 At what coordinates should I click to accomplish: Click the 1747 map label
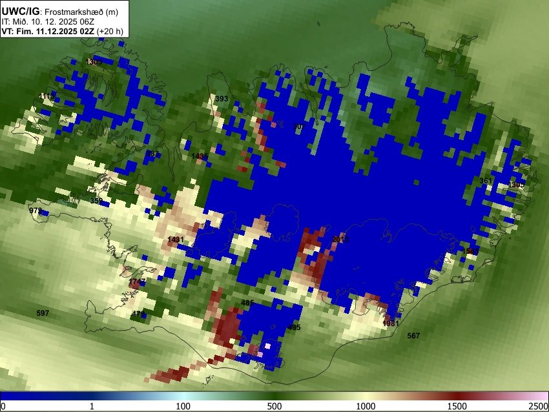click(137, 282)
